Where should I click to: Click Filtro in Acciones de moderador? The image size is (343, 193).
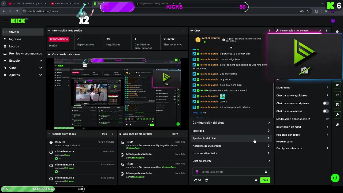175,134
